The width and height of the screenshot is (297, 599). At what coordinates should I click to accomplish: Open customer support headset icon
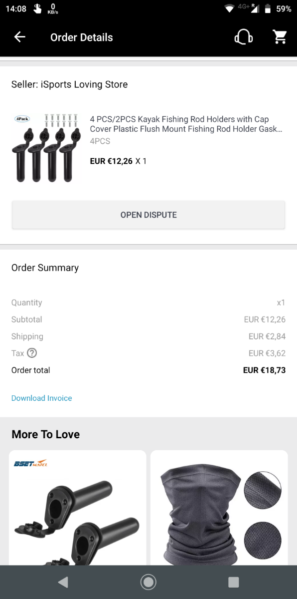(243, 37)
